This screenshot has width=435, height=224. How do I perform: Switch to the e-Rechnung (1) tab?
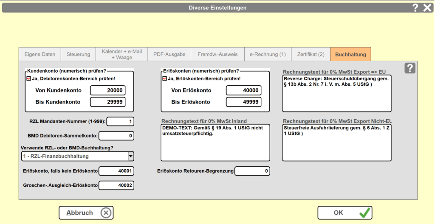(x=268, y=54)
